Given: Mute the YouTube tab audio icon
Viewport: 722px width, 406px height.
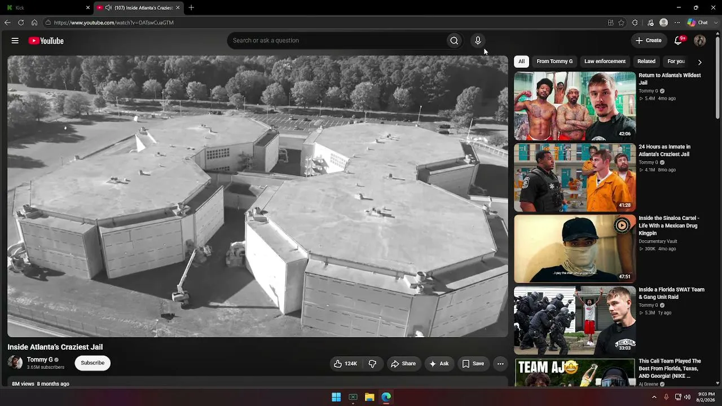Looking at the screenshot, I should pos(108,8).
